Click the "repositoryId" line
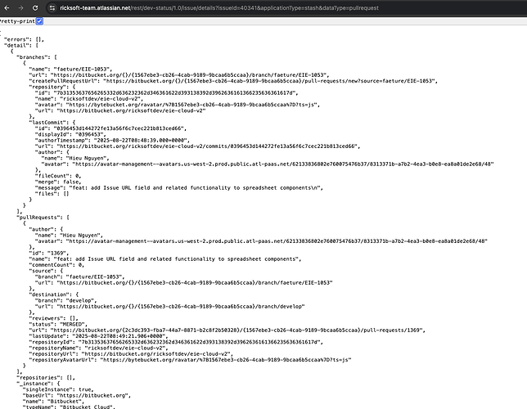The image size is (527, 409). point(176,342)
